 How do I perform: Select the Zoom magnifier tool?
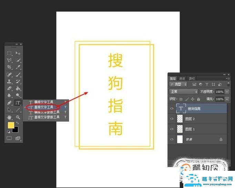click(18, 117)
